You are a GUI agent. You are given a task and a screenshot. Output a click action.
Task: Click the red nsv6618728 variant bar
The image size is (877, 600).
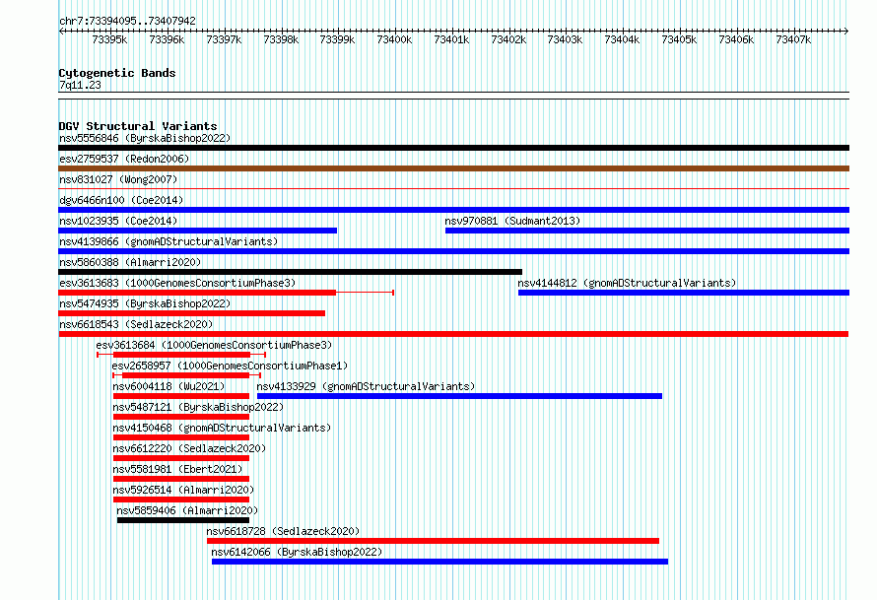(433, 541)
